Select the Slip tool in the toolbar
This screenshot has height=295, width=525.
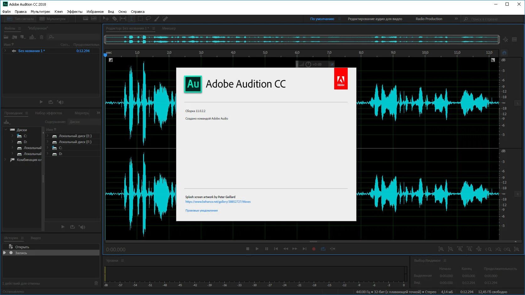click(x=123, y=19)
